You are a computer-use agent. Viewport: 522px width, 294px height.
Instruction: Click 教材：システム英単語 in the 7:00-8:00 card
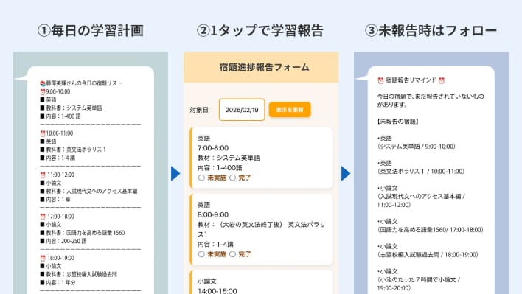click(229, 158)
